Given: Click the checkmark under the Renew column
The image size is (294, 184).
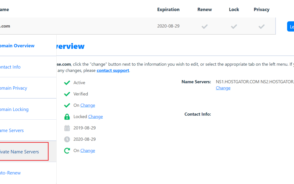Looking at the screenshot, I should click(x=204, y=26).
